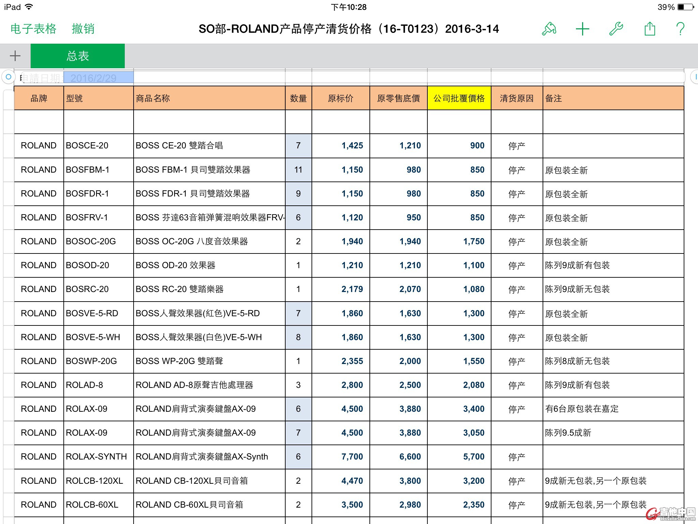
Task: Select price 7,700 cell
Action: point(340,456)
